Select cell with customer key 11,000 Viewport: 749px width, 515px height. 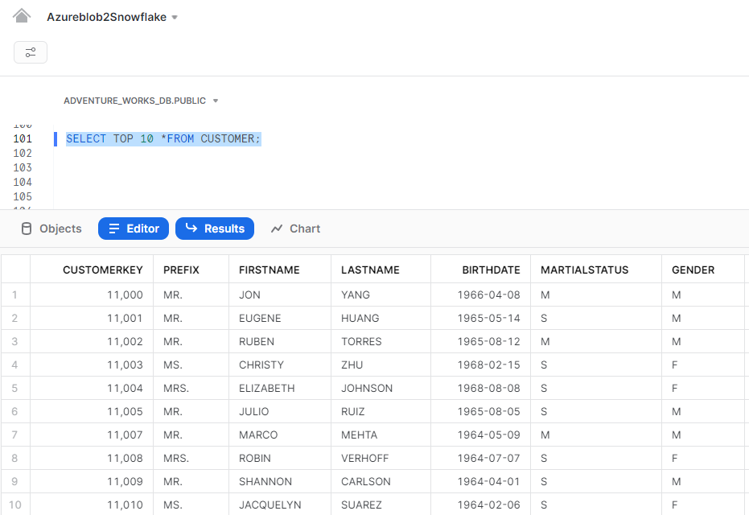click(x=92, y=295)
